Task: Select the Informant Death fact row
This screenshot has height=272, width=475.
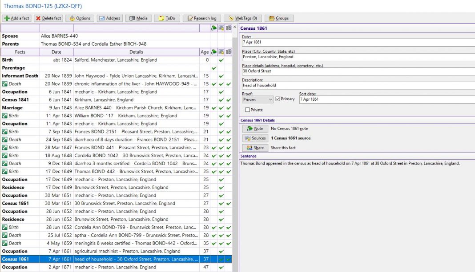Action: [x=117, y=76]
